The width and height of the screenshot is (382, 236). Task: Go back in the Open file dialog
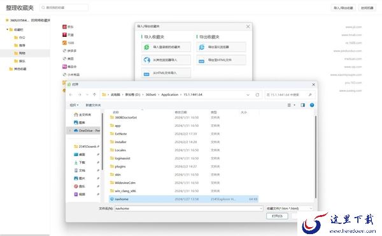[71, 95]
